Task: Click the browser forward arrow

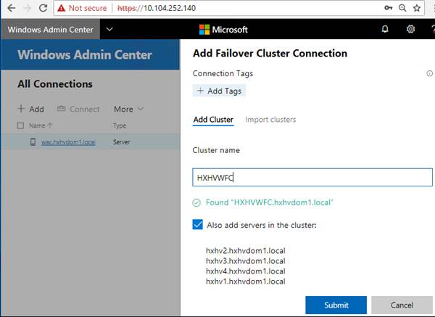Action: (27, 8)
